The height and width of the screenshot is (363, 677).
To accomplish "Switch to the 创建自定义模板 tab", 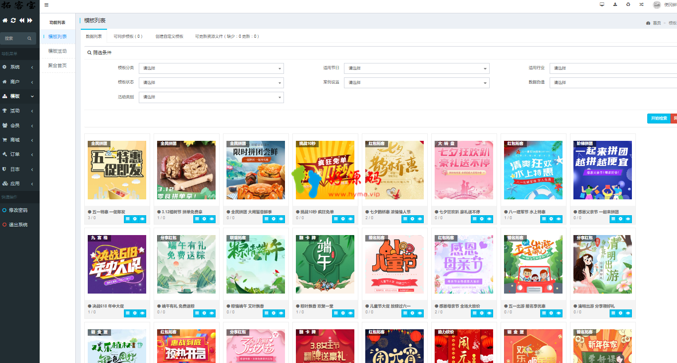I will [169, 36].
